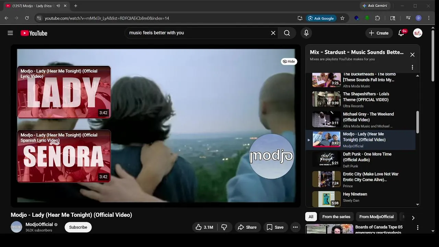
Task: Open the side panel icon in toolbar
Action: click(x=393, y=18)
